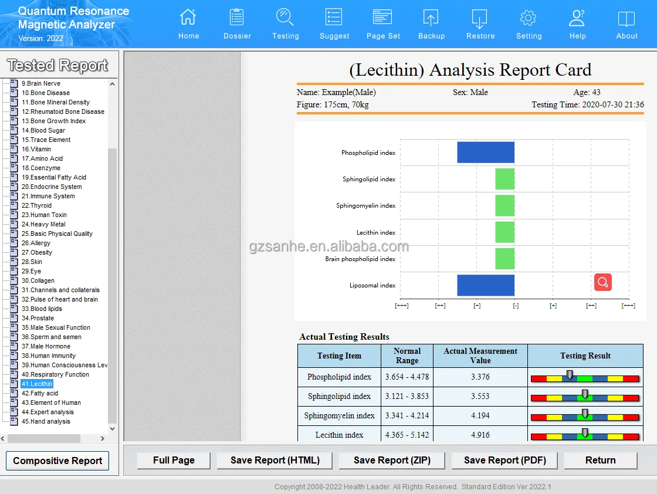Start Testing via magnifier icon
Image resolution: width=657 pixels, height=494 pixels.
click(285, 18)
